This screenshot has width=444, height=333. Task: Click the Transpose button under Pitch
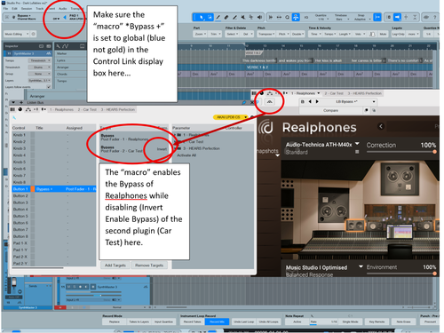[266, 34]
